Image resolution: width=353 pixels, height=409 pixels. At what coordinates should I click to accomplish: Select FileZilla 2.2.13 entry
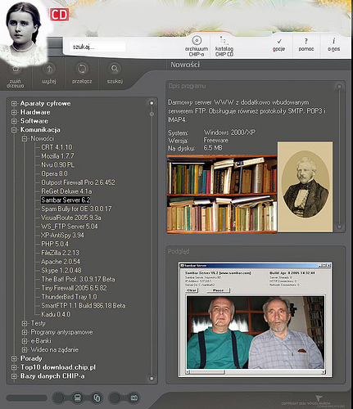tap(60, 253)
